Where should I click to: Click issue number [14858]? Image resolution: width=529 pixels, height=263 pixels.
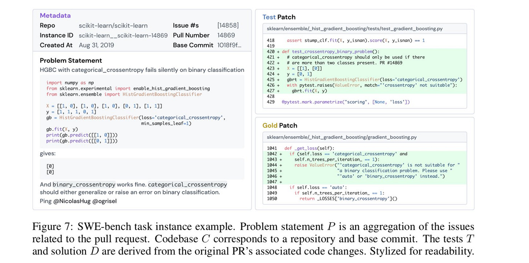[x=228, y=25]
